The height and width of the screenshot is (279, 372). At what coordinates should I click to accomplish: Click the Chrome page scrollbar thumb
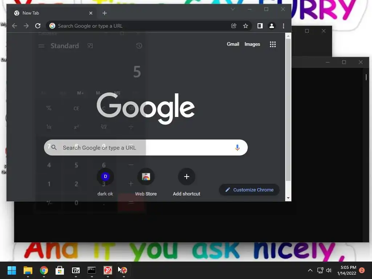pos(288,110)
